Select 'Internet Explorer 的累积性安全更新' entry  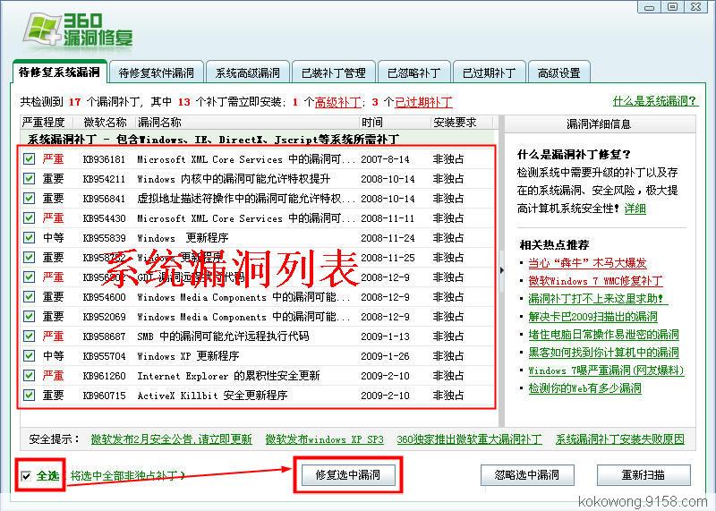click(x=228, y=376)
